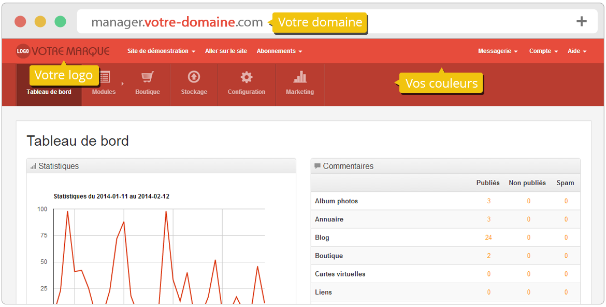This screenshot has width=606, height=307.
Task: Open the Compte dropdown menu
Action: [544, 51]
